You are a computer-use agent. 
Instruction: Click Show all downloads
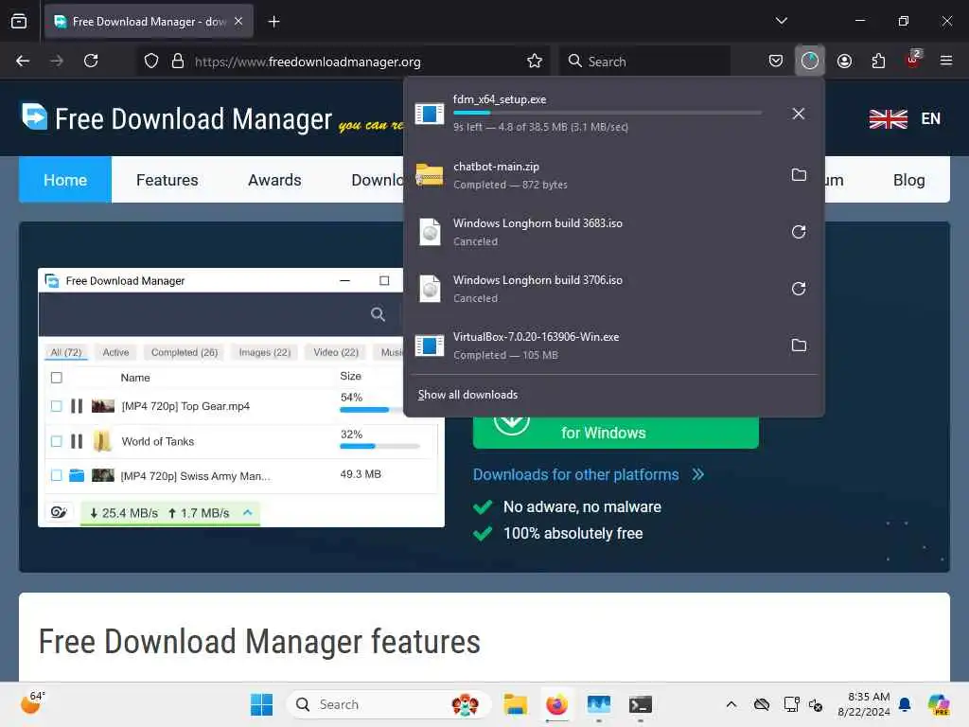click(467, 395)
